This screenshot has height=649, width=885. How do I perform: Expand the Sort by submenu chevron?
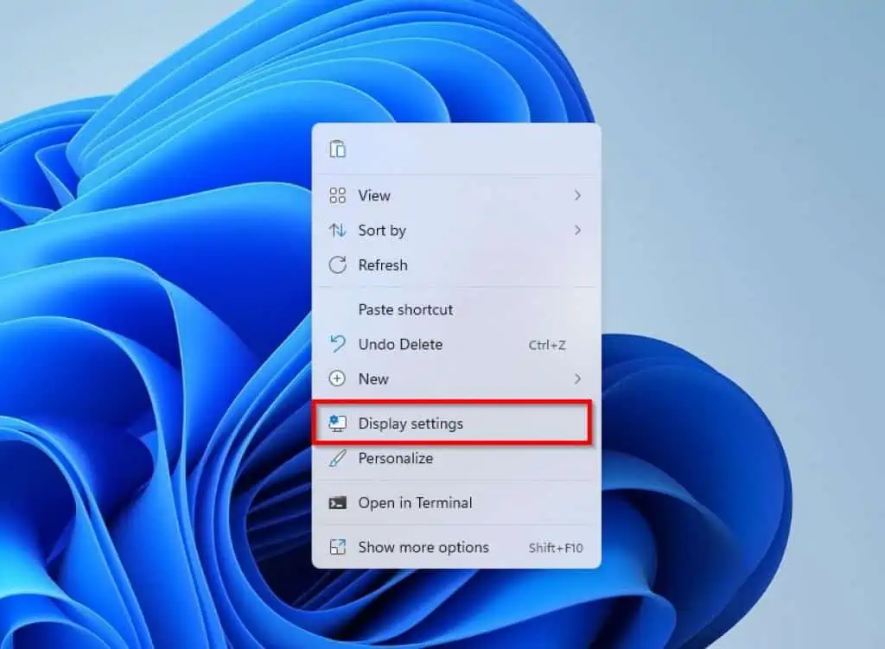tap(577, 231)
